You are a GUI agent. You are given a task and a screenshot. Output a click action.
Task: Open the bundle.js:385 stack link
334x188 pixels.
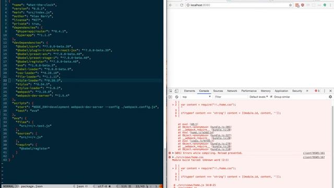[x=221, y=127]
